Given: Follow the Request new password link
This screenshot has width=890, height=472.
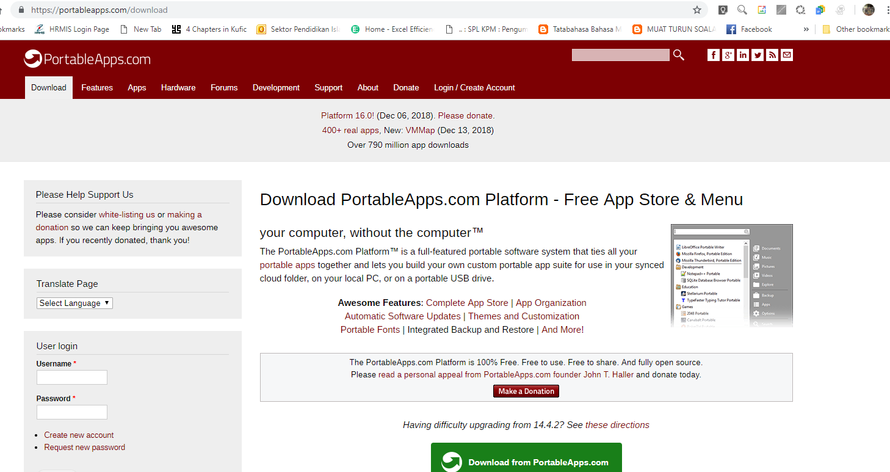Looking at the screenshot, I should [x=84, y=448].
